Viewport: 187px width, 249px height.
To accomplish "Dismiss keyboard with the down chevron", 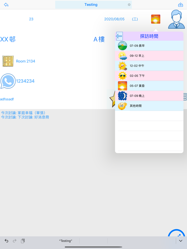I will [181, 241].
